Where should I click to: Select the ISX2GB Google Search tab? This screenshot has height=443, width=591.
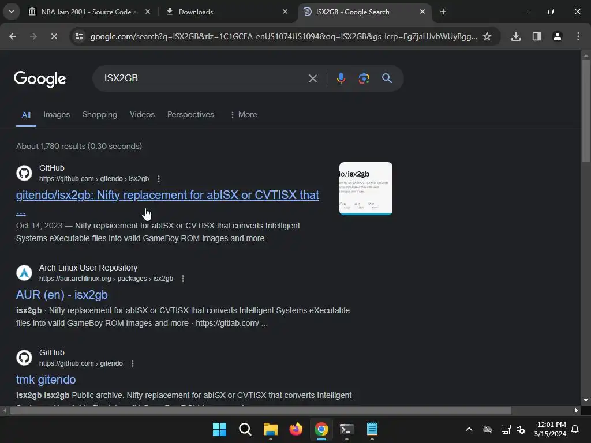[x=353, y=12]
